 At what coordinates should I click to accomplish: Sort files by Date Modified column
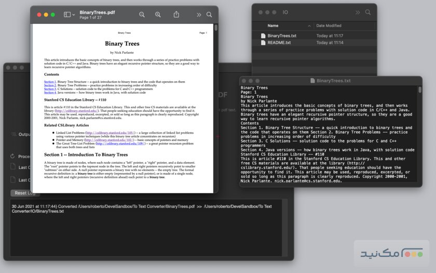click(x=329, y=25)
